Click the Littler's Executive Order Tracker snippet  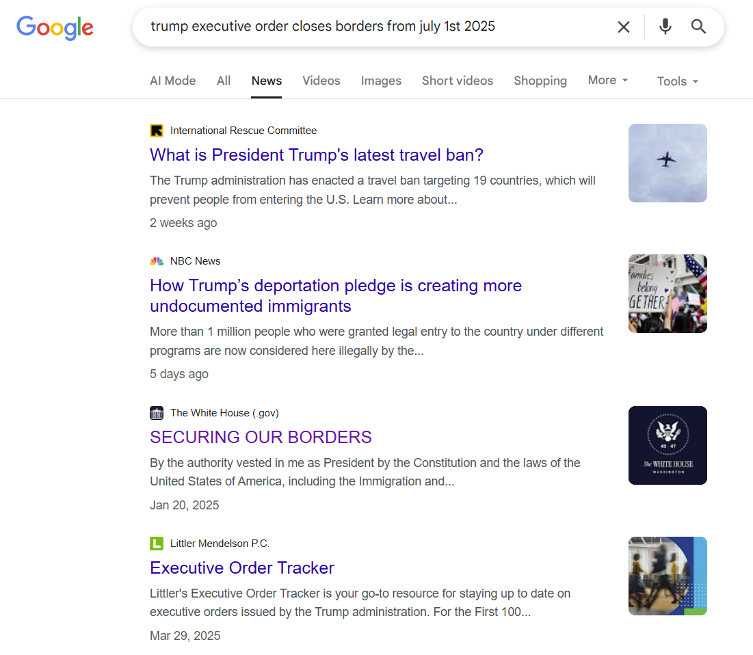[x=360, y=602]
